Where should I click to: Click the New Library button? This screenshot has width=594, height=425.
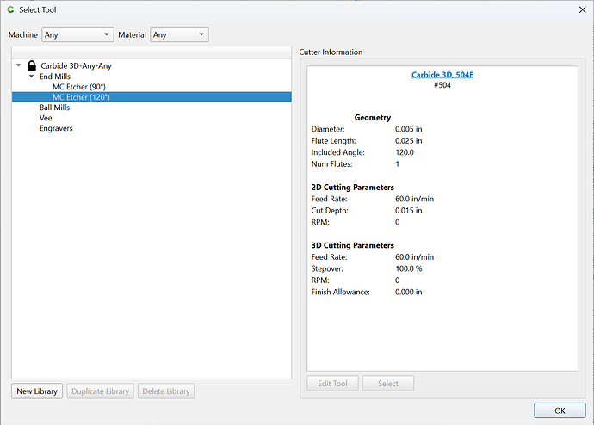point(37,391)
